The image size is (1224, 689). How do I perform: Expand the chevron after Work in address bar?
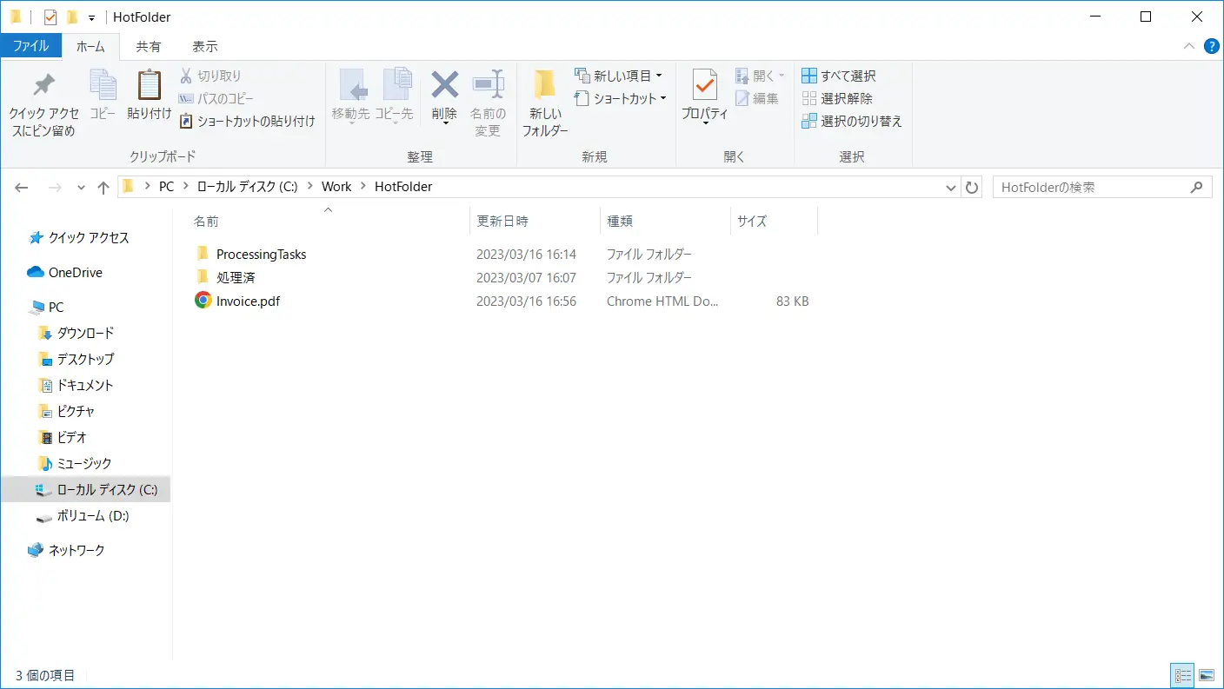(x=363, y=187)
